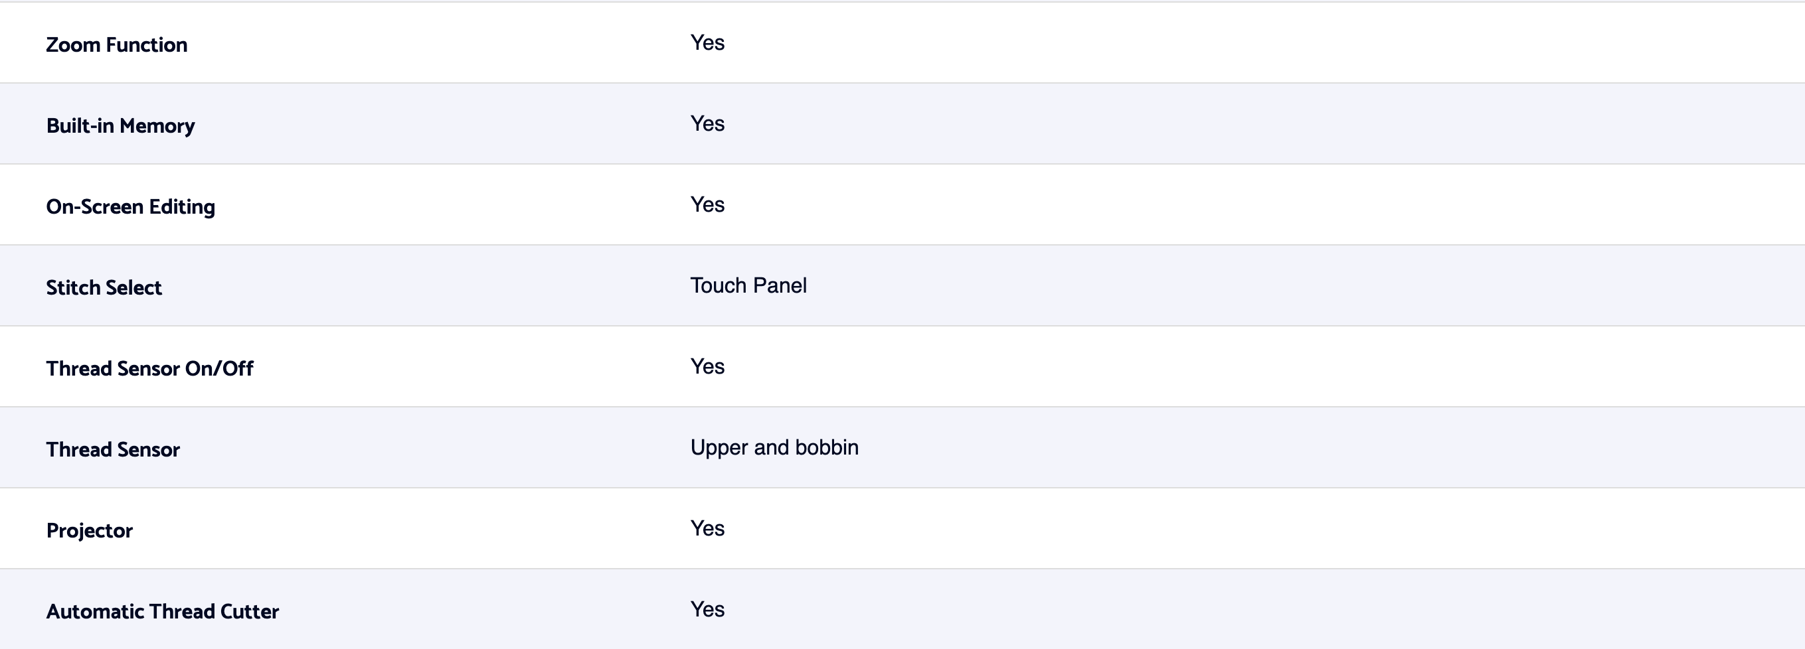Select Yes beside Thread Sensor On/Off
The height and width of the screenshot is (649, 1805).
coord(707,367)
